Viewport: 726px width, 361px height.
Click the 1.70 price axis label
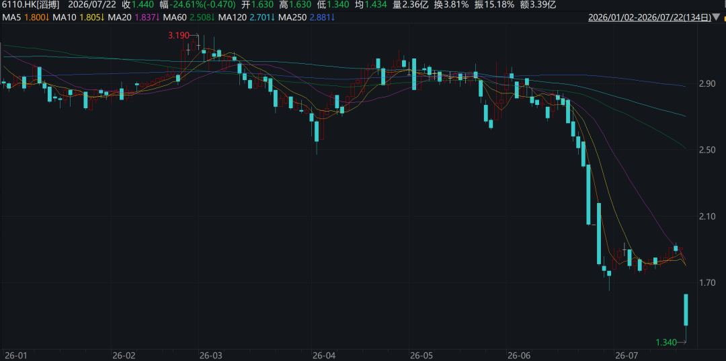click(709, 282)
